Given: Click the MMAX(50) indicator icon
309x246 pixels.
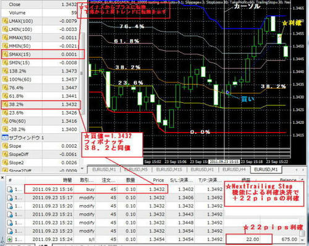Looking at the screenshot, I should [5, 38].
